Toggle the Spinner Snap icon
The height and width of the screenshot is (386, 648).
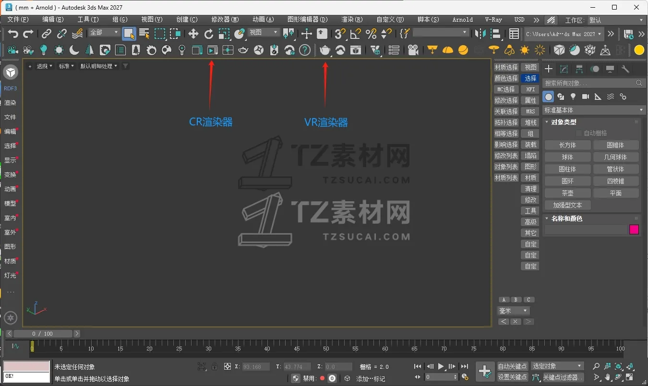click(x=386, y=33)
